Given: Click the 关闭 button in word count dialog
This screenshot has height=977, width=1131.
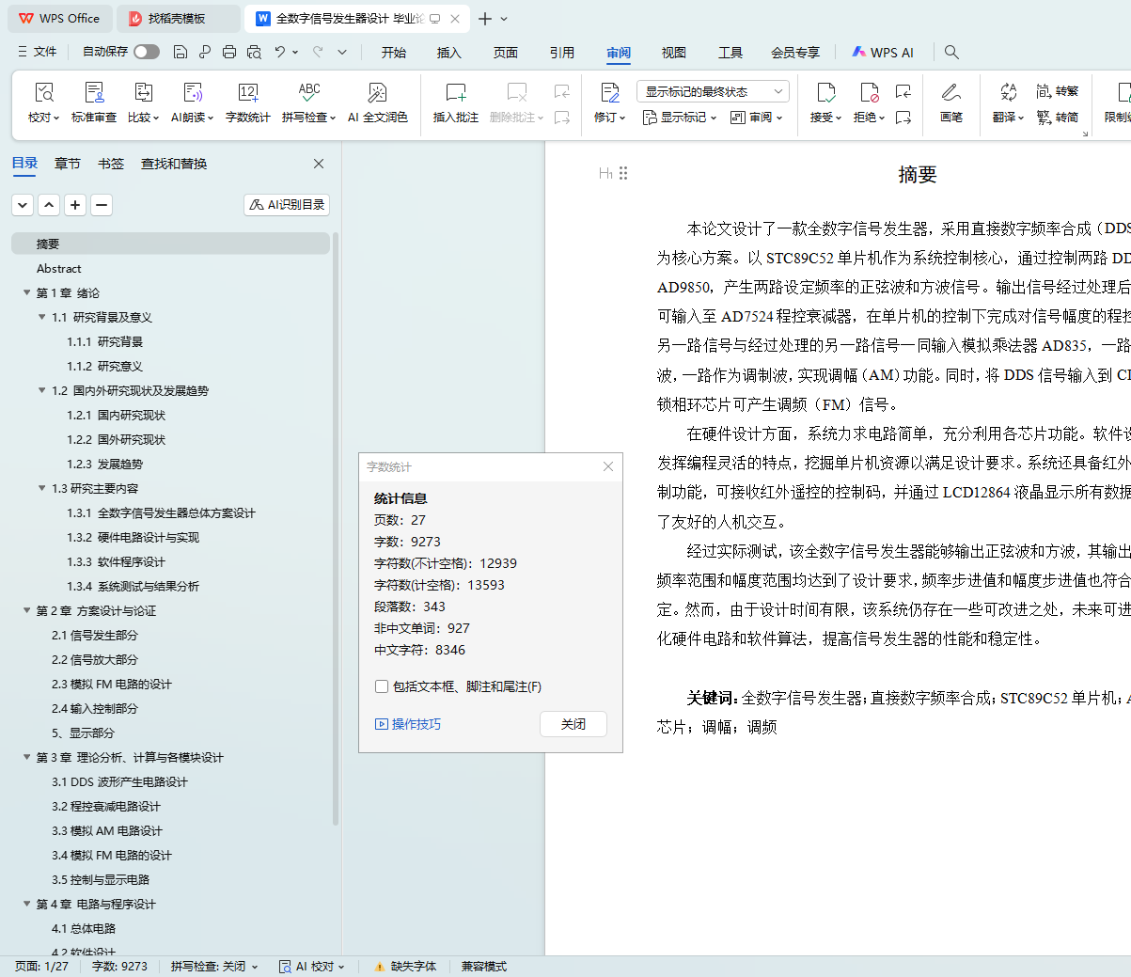Looking at the screenshot, I should 573,724.
